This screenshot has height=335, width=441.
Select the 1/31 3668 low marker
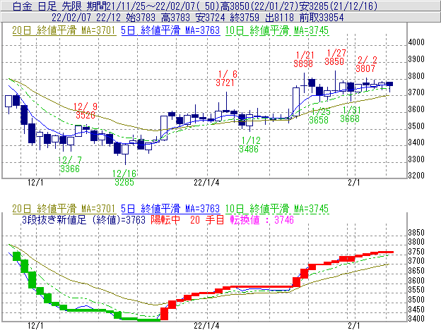click(x=350, y=114)
